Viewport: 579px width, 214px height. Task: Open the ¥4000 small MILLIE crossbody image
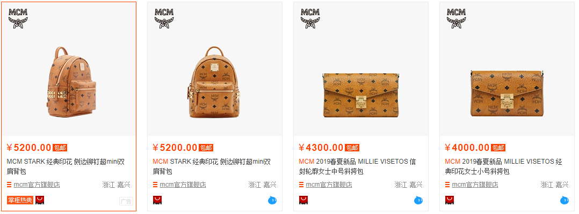pos(507,94)
